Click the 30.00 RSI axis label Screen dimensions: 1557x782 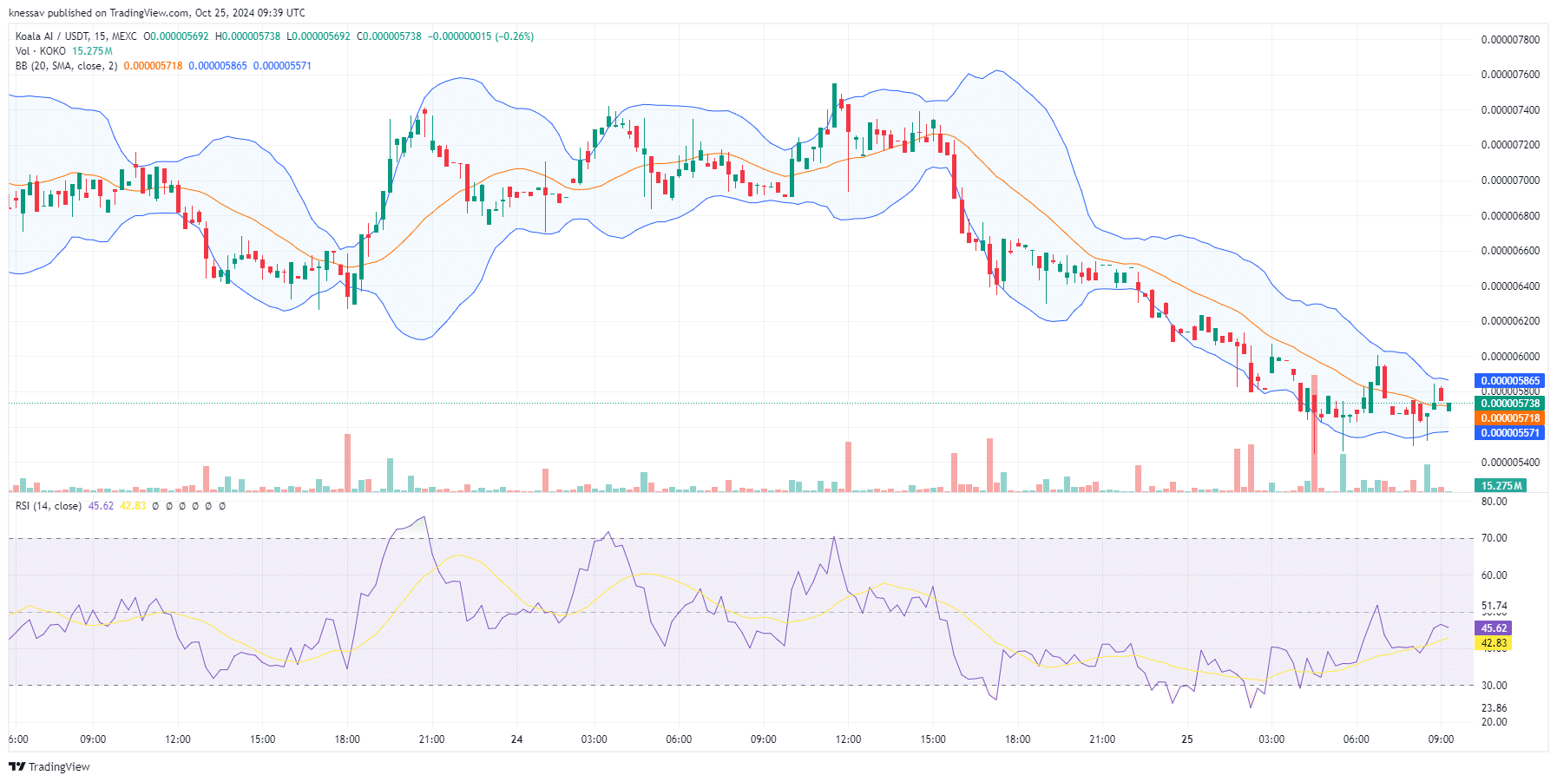click(x=1494, y=686)
